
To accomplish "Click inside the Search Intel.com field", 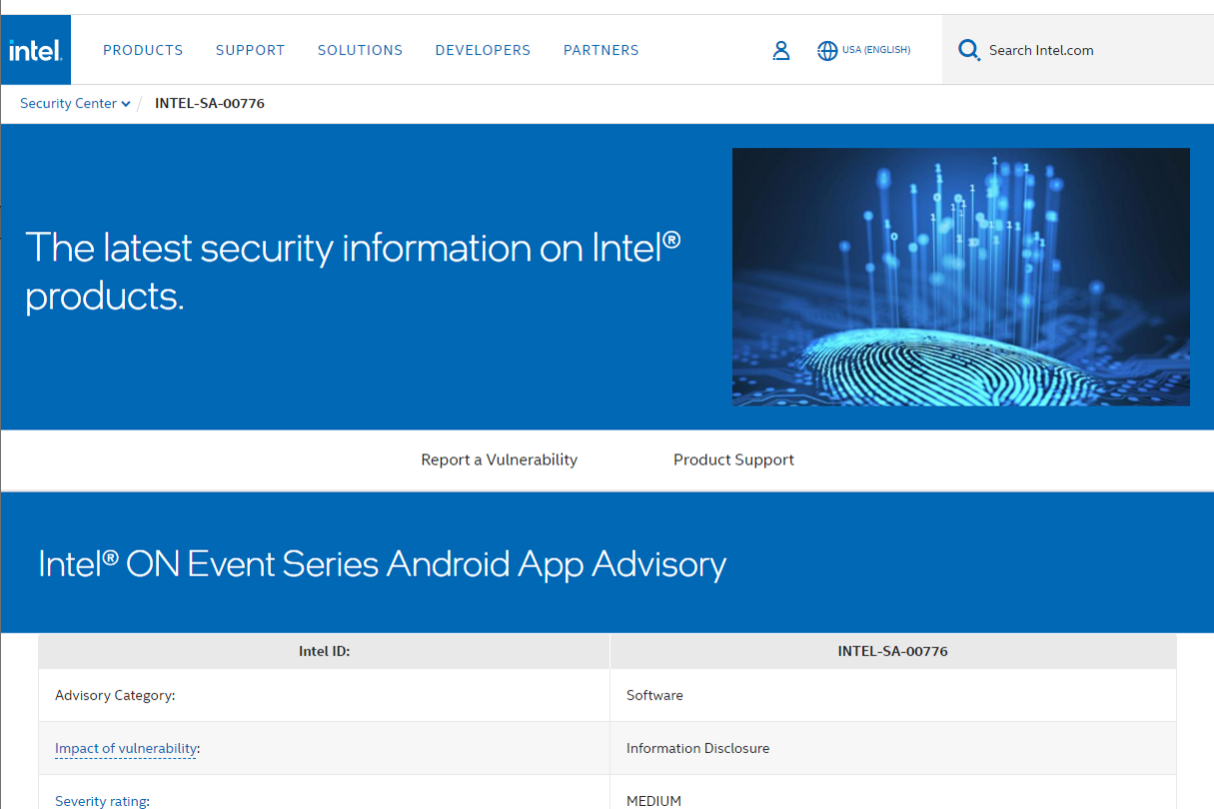I will 1041,50.
